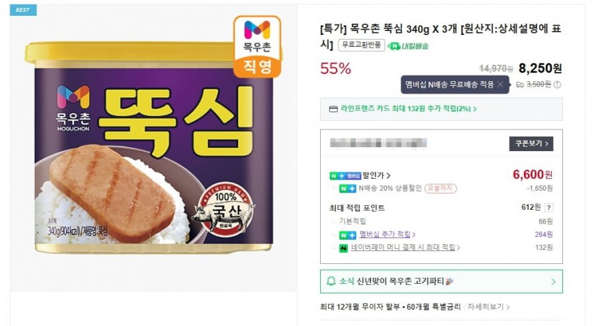This screenshot has height=326, width=594.
Task: Click the points question mark help icon
Action: coord(548,208)
